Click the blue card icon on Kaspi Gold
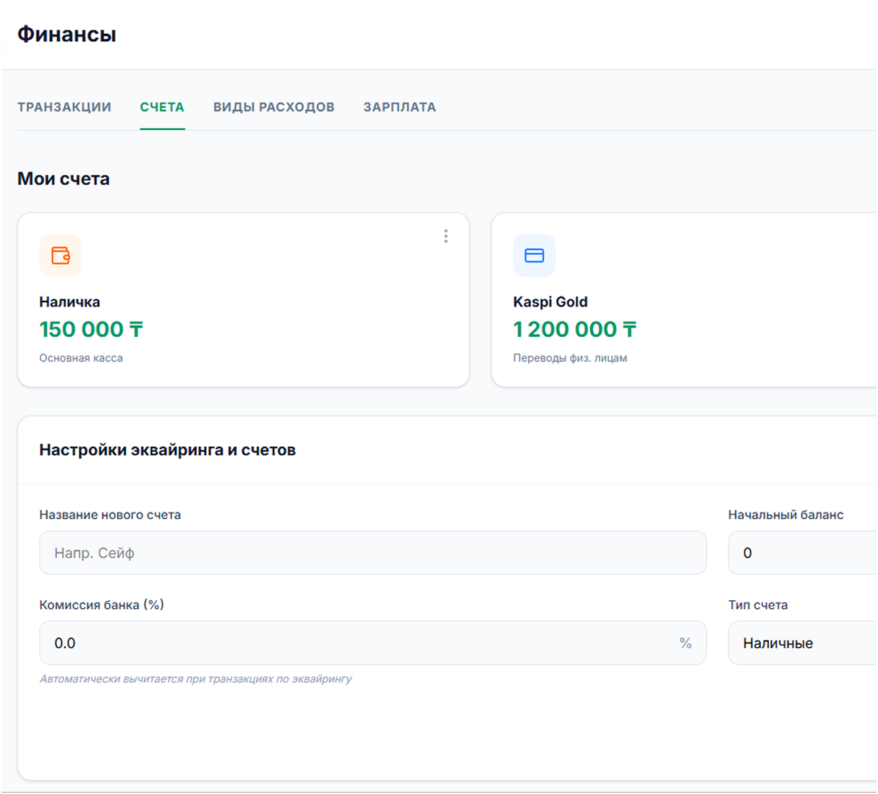Screen dimensions: 878x794 [534, 255]
